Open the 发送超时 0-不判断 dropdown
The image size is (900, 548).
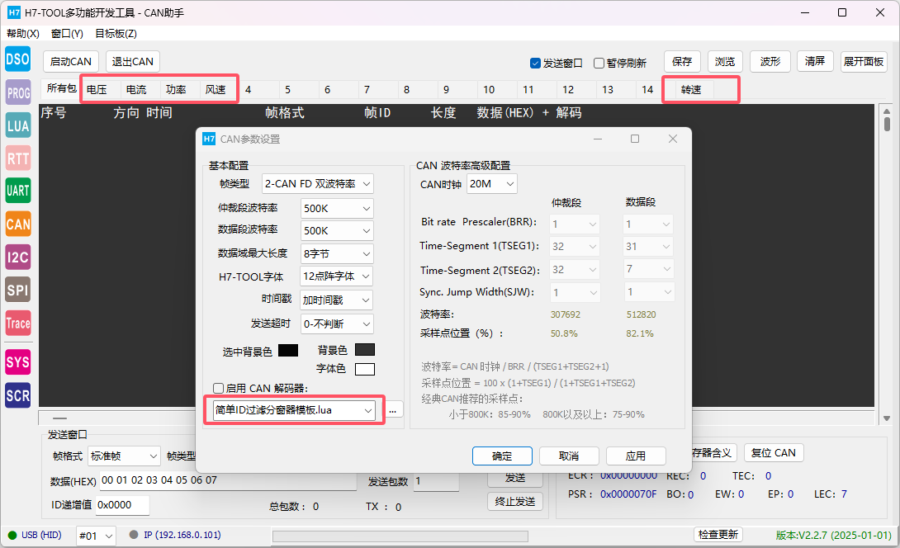(337, 324)
